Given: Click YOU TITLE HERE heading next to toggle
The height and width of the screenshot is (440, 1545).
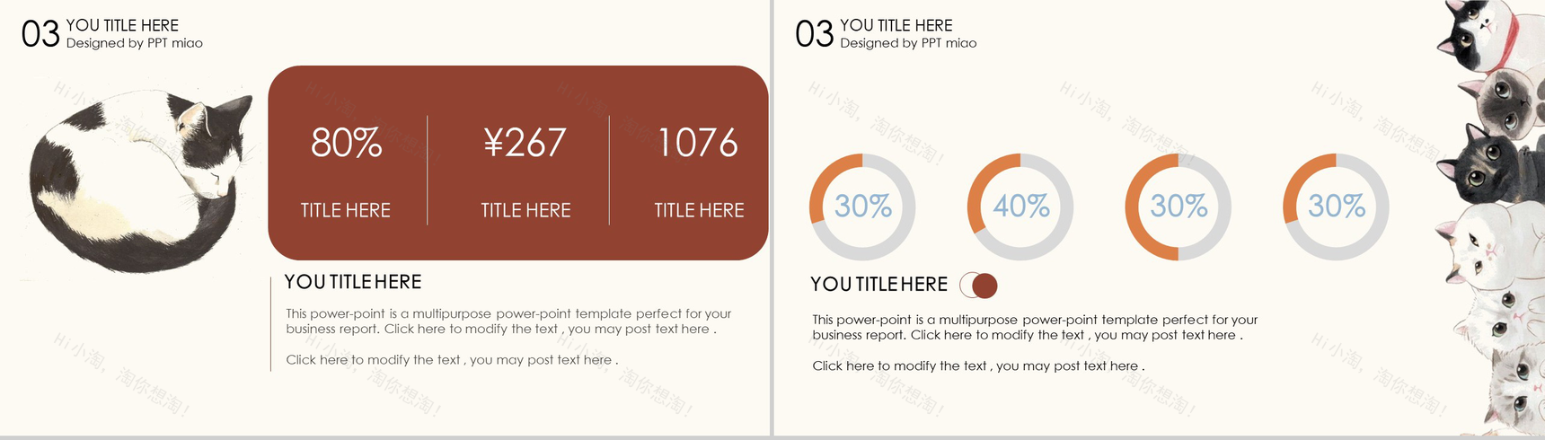Looking at the screenshot, I should [x=878, y=285].
